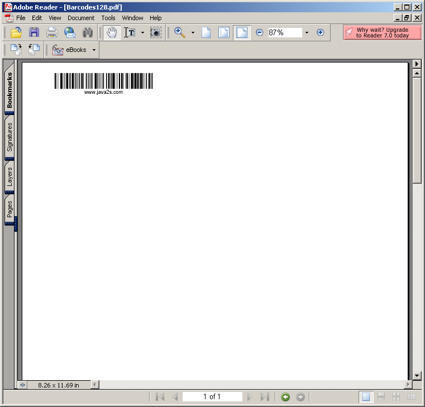Open the Help menu
The height and width of the screenshot is (407, 425).
click(x=156, y=18)
